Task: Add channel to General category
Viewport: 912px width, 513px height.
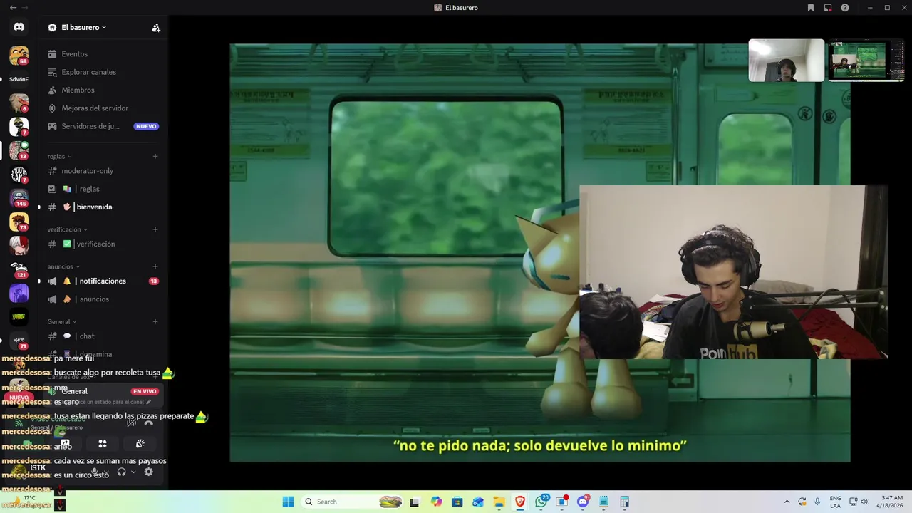Action: 155,321
